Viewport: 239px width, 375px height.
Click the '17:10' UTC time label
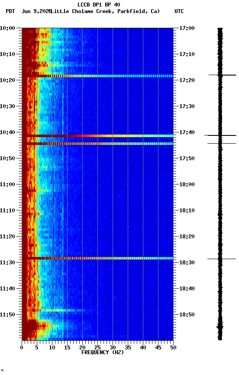click(x=187, y=54)
